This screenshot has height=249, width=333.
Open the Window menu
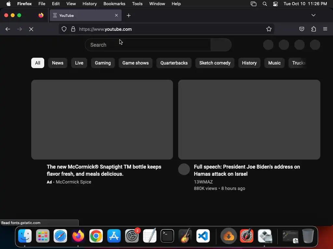157,4
